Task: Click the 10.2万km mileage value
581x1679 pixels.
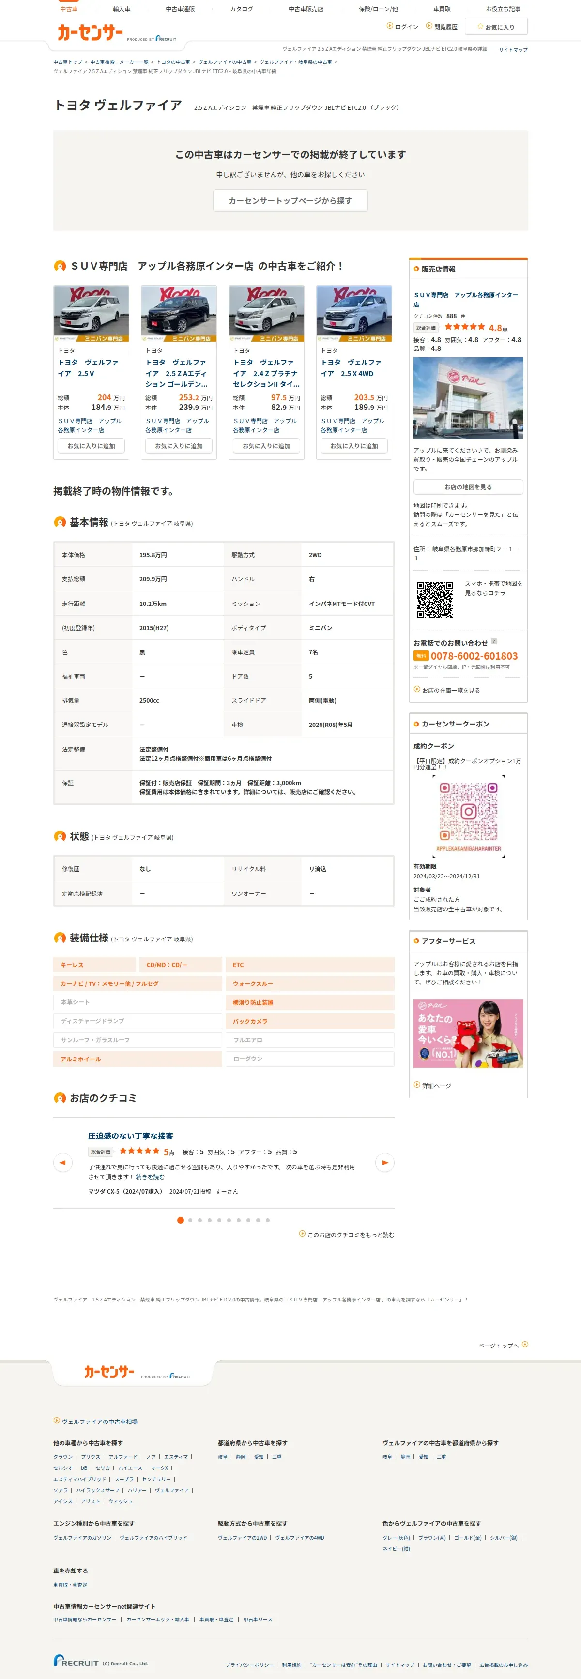Action: click(x=153, y=604)
